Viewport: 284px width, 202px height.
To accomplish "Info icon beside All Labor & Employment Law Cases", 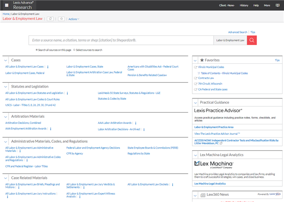I will pos(48,67).
